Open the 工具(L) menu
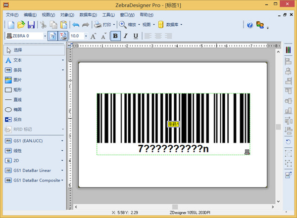 108,15
